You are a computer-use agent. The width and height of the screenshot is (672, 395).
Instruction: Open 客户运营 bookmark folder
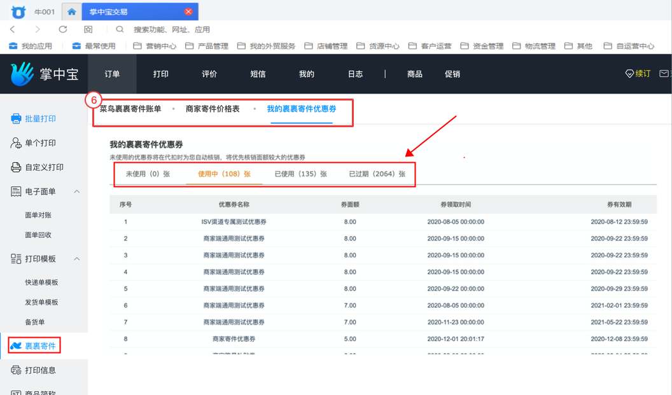click(x=430, y=46)
